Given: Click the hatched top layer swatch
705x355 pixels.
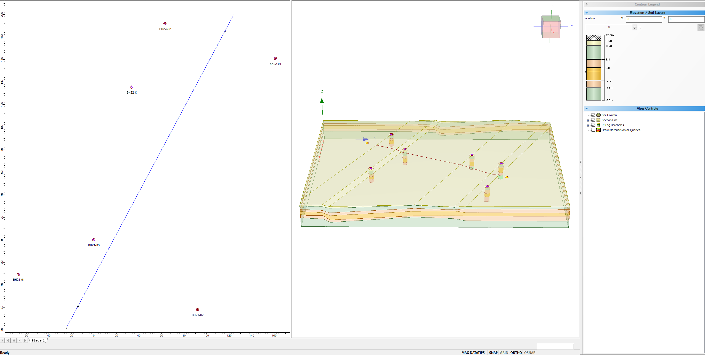Looking at the screenshot, I should tap(593, 38).
